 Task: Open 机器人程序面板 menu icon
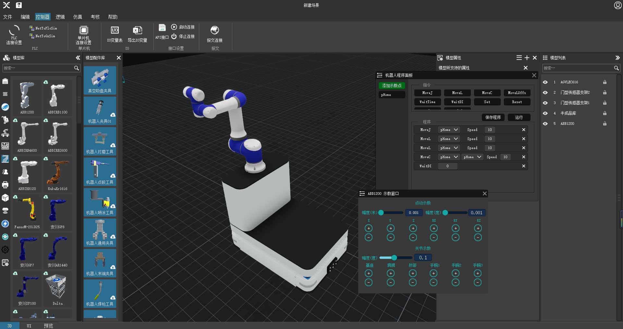(x=379, y=75)
